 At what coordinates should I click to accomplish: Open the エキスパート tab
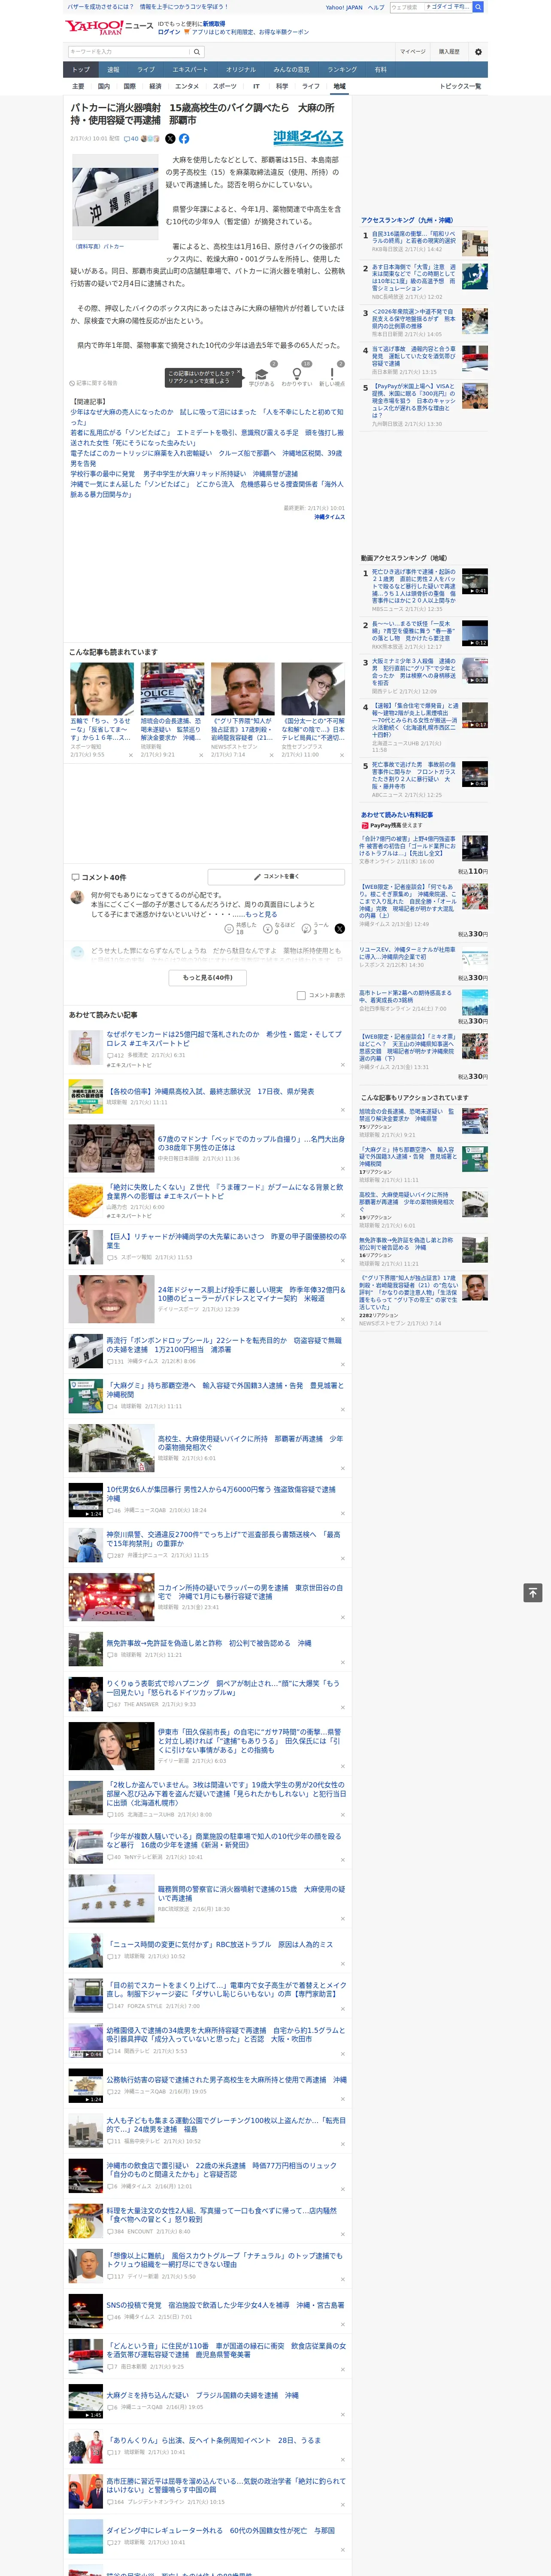(x=190, y=70)
